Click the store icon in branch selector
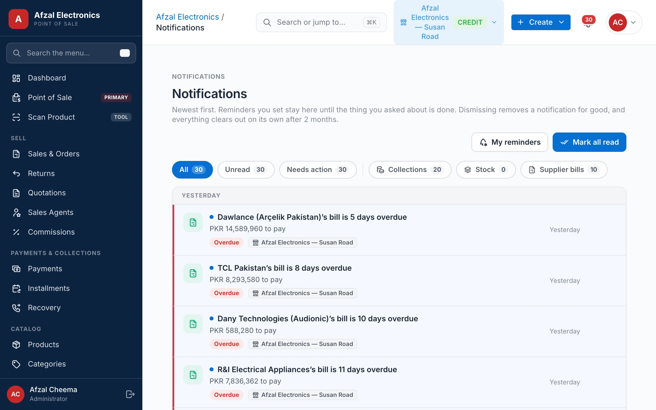Viewport: 656px width, 410px height. [403, 22]
